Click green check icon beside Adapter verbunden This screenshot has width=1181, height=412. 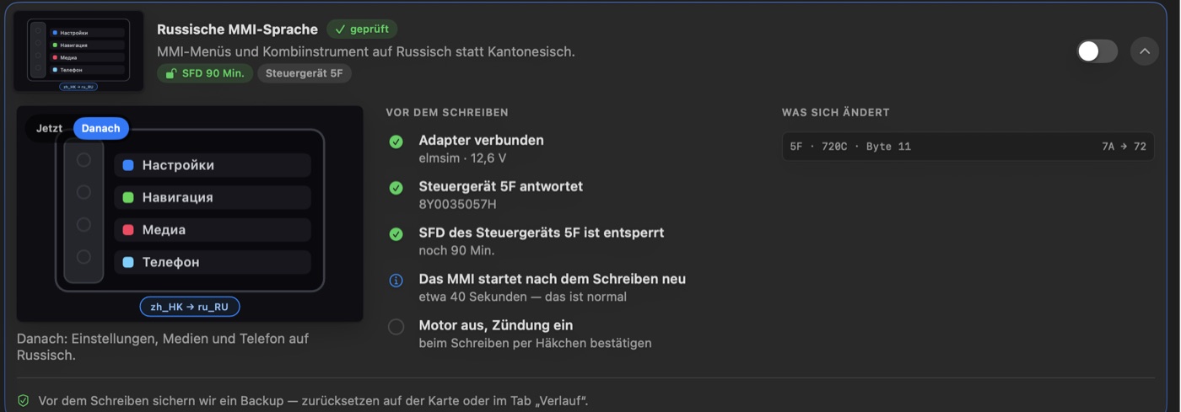click(396, 142)
